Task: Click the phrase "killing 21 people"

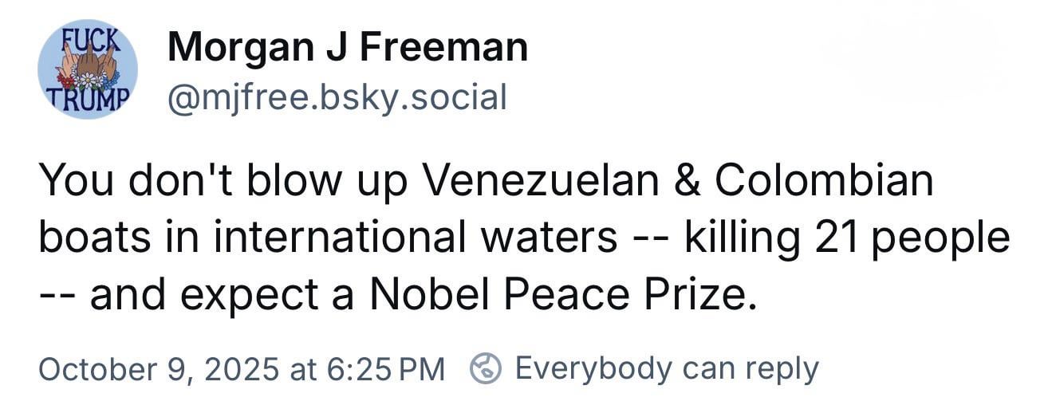Action: point(847,238)
